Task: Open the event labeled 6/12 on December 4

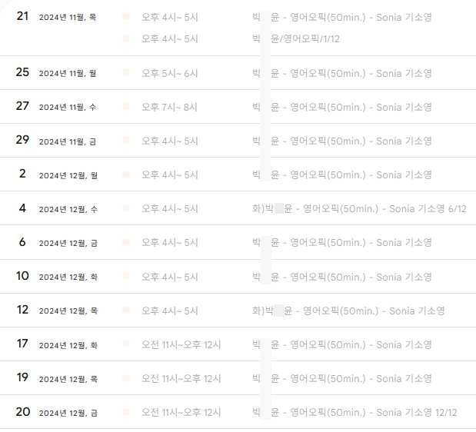Action: click(x=359, y=209)
